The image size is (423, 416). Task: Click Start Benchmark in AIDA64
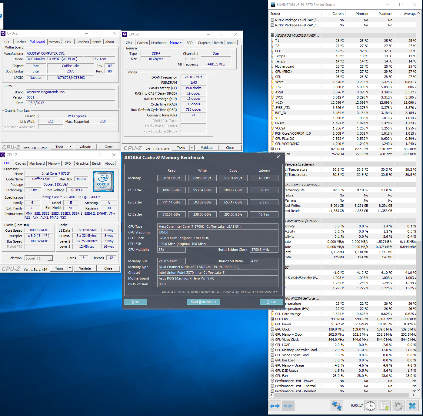coord(204,302)
